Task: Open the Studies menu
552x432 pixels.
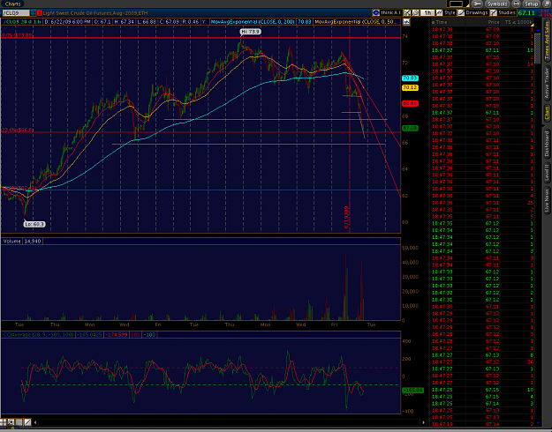Action: pos(503,12)
